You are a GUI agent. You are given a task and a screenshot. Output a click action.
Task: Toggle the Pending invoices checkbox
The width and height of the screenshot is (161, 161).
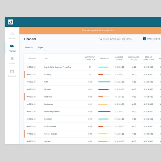[145, 39]
